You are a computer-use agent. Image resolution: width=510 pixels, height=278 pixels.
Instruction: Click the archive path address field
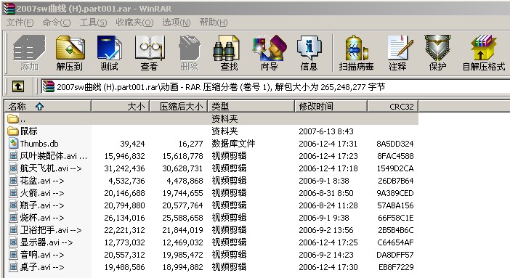pos(275,87)
